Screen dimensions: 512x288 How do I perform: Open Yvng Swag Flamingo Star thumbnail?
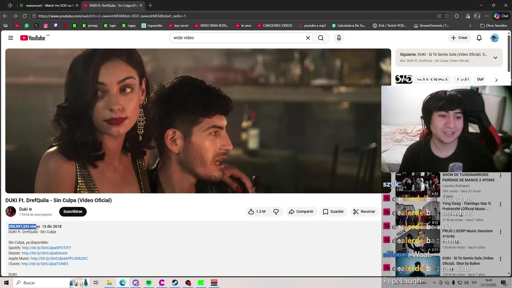pos(418,213)
